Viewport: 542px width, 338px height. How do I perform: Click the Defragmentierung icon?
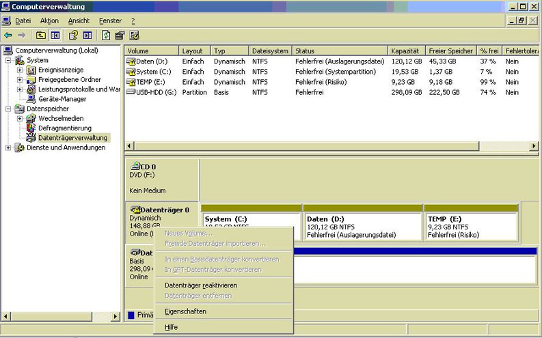pos(31,128)
